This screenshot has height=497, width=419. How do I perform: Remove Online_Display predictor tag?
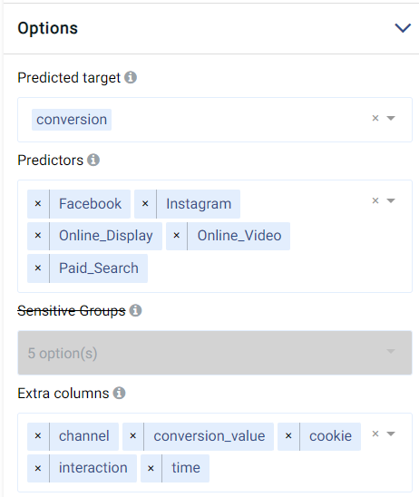click(x=38, y=236)
